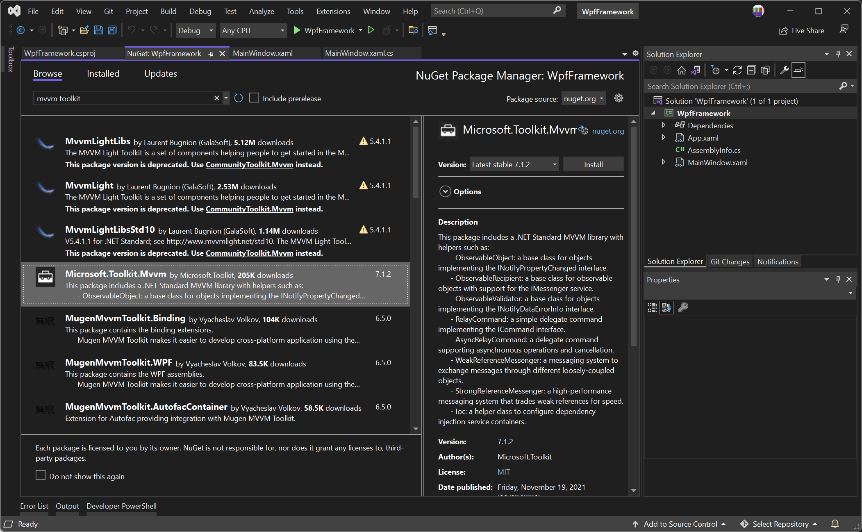Expand the Dependencies node in Solution Explorer
Viewport: 862px width, 532px height.
tap(664, 125)
